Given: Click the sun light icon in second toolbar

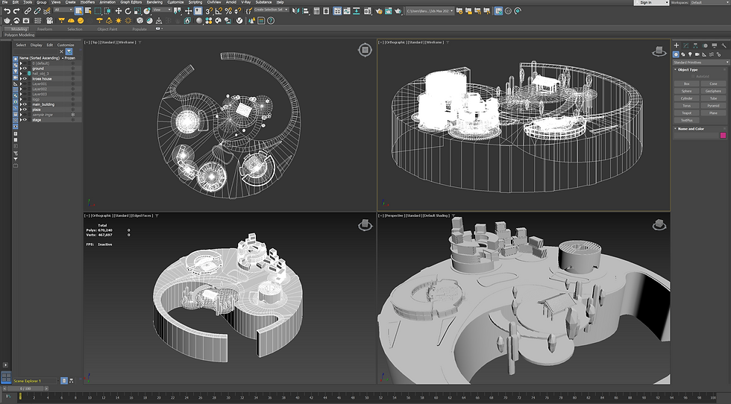Looking at the screenshot, I should [x=119, y=21].
